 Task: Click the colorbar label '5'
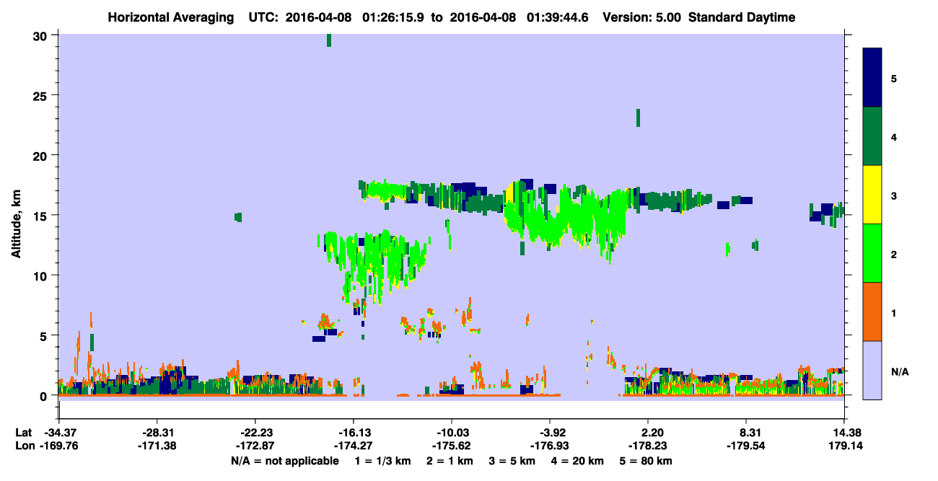tap(893, 77)
